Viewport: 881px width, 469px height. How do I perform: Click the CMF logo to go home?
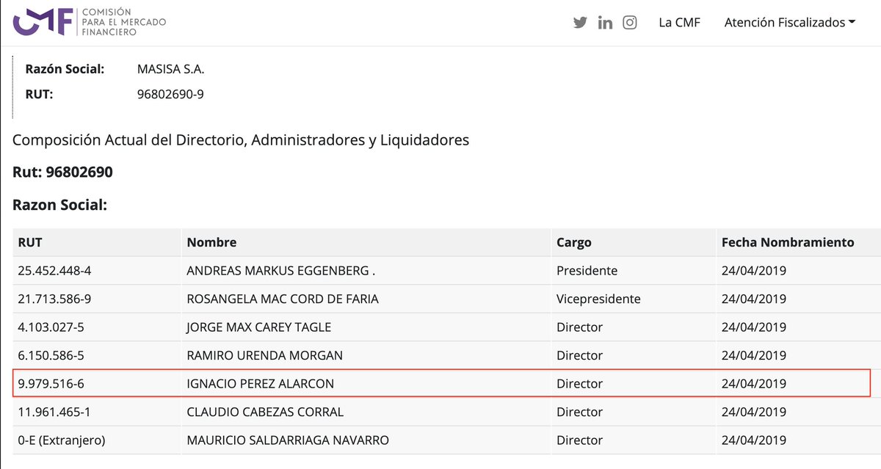click(90, 22)
